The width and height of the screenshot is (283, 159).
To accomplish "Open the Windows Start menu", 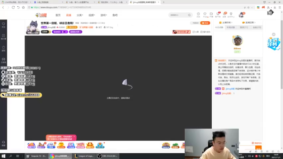I will (x=4, y=156).
